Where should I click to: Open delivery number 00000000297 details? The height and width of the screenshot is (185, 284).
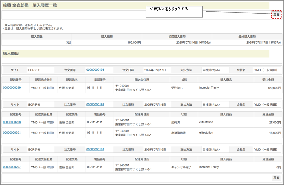12,167
